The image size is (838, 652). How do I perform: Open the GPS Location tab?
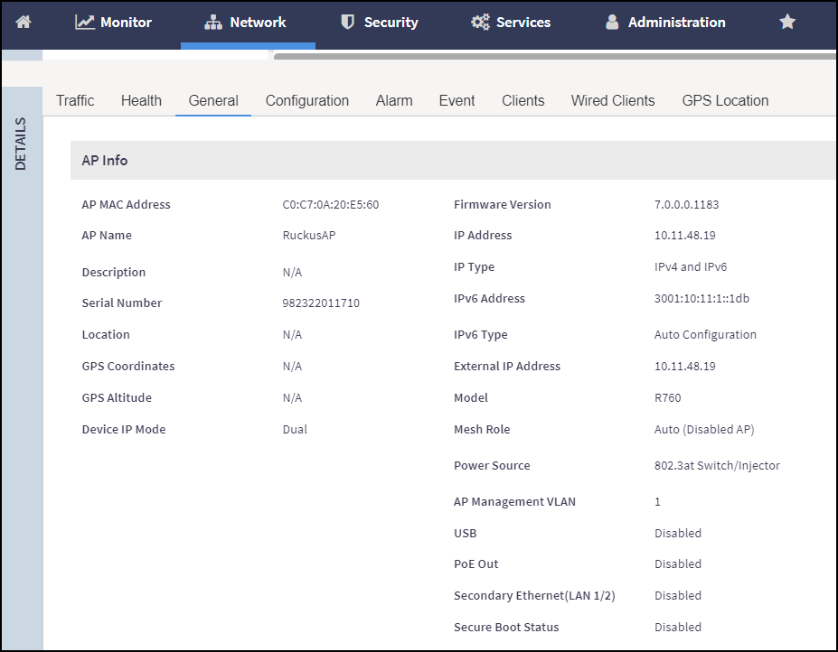pos(725,100)
